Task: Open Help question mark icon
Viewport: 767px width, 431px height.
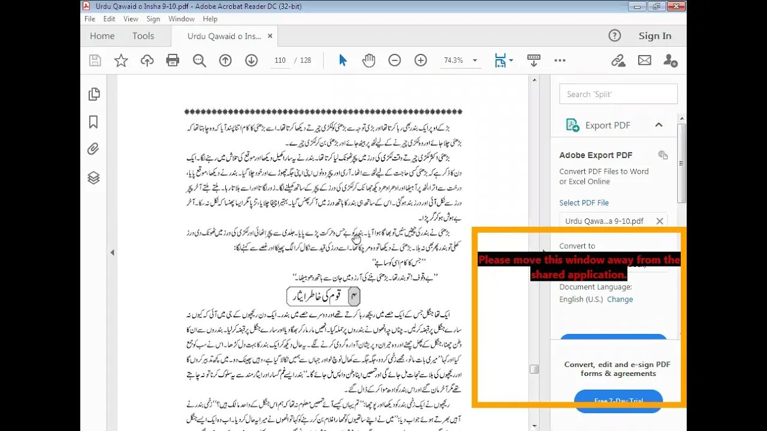Action: 615,35
